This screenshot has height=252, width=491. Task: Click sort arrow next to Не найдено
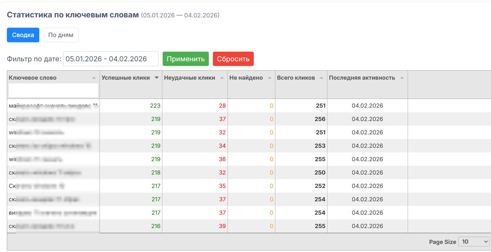(x=270, y=78)
